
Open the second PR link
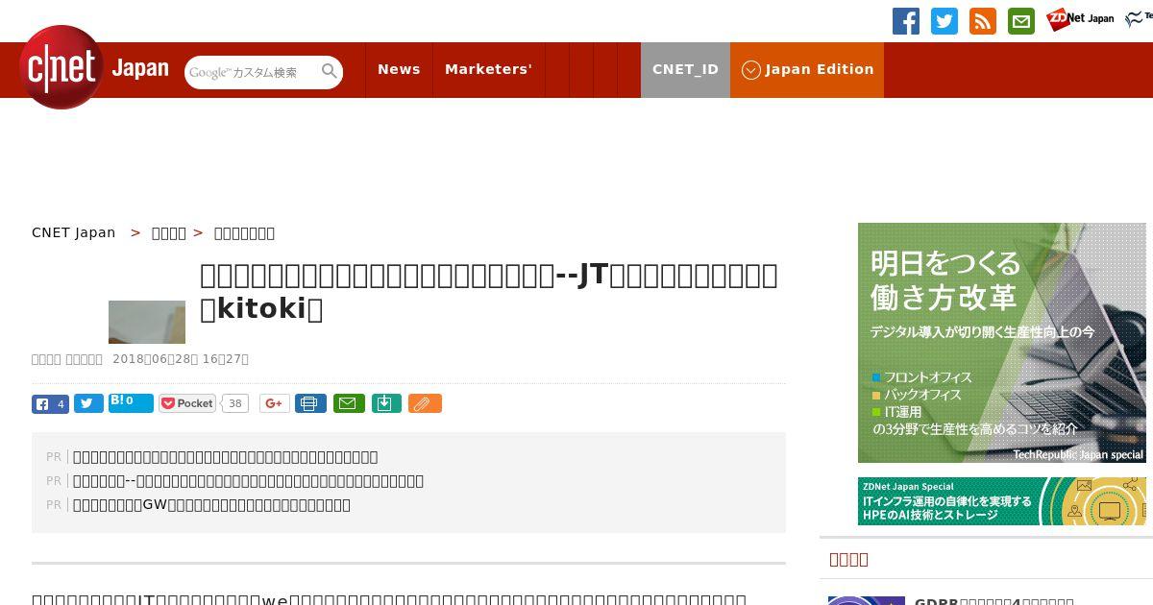[248, 481]
